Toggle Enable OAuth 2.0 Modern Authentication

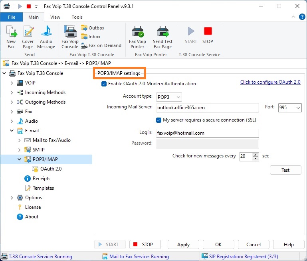click(x=104, y=84)
